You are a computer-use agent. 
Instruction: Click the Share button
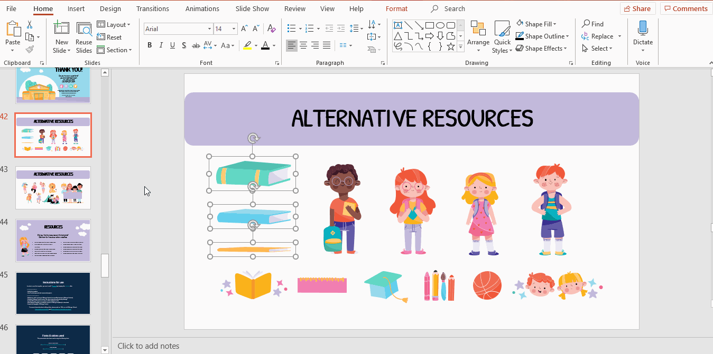pos(637,8)
